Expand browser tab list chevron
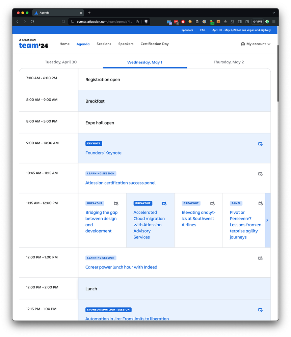Image resolution: width=291 pixels, height=337 pixels. coord(273,13)
